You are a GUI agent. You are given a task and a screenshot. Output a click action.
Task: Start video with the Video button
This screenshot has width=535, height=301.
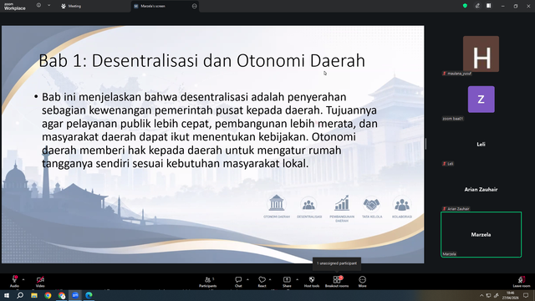point(40,281)
